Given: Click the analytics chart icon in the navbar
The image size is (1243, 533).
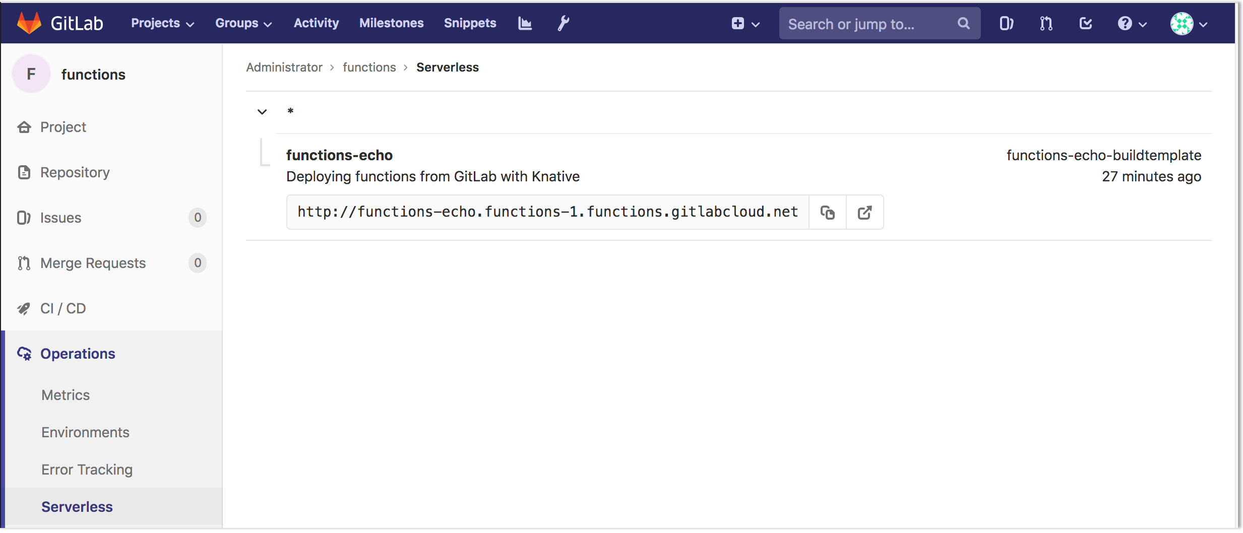Looking at the screenshot, I should point(524,23).
